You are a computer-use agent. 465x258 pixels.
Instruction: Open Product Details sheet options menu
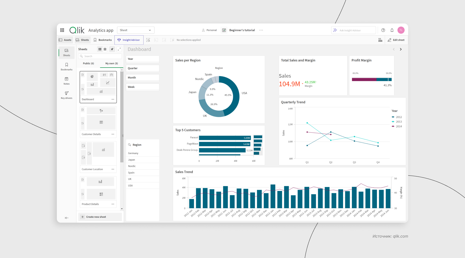pos(113,204)
